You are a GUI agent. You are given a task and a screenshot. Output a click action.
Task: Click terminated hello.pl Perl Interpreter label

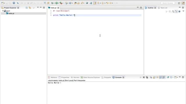point(67,81)
